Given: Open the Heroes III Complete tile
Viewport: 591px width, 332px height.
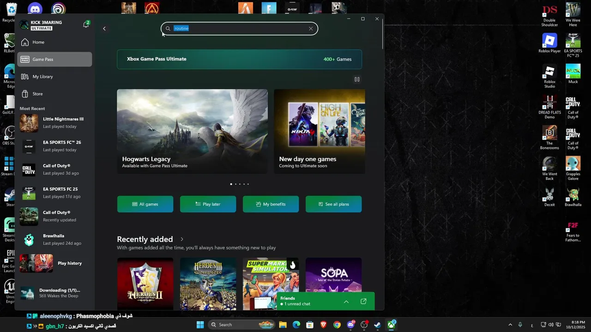Looking at the screenshot, I should coord(208,284).
